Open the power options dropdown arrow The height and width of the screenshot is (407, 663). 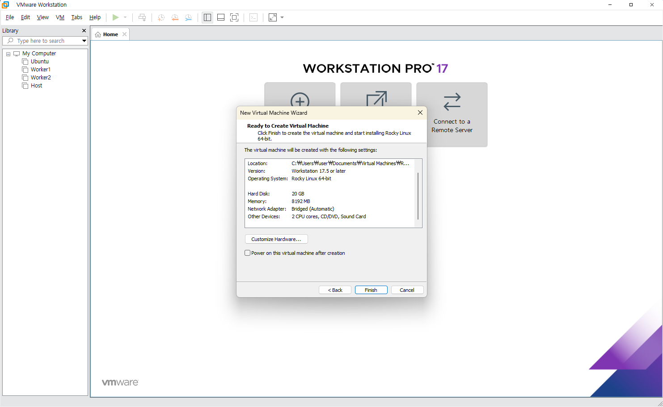pos(125,17)
